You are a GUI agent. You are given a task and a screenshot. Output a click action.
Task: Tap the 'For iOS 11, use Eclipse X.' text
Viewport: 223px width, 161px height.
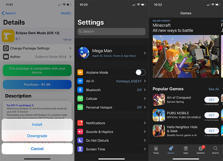coord(20,105)
